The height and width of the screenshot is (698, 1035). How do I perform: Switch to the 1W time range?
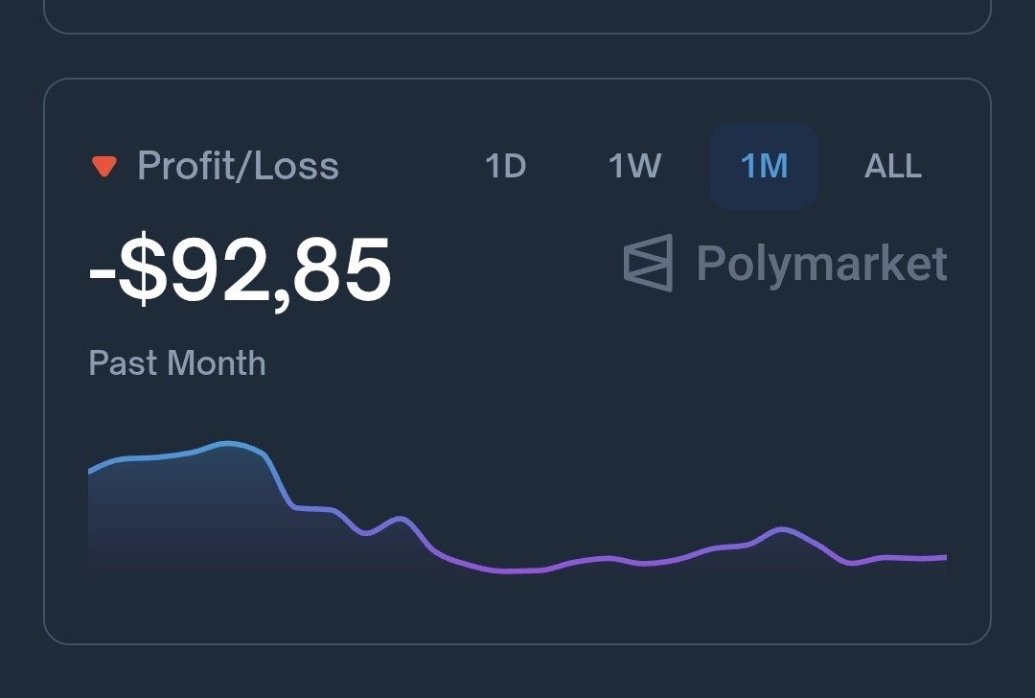click(634, 166)
